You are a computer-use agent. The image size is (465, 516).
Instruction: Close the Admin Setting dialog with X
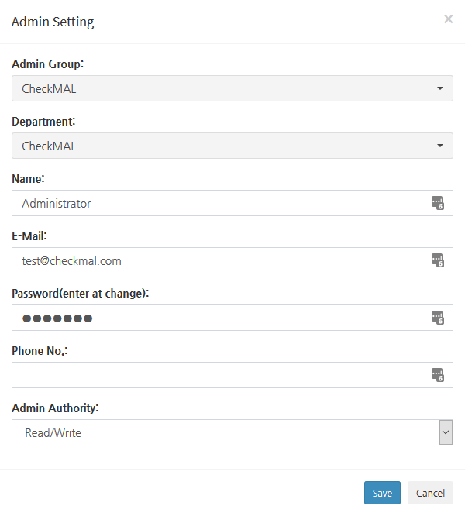click(x=448, y=19)
